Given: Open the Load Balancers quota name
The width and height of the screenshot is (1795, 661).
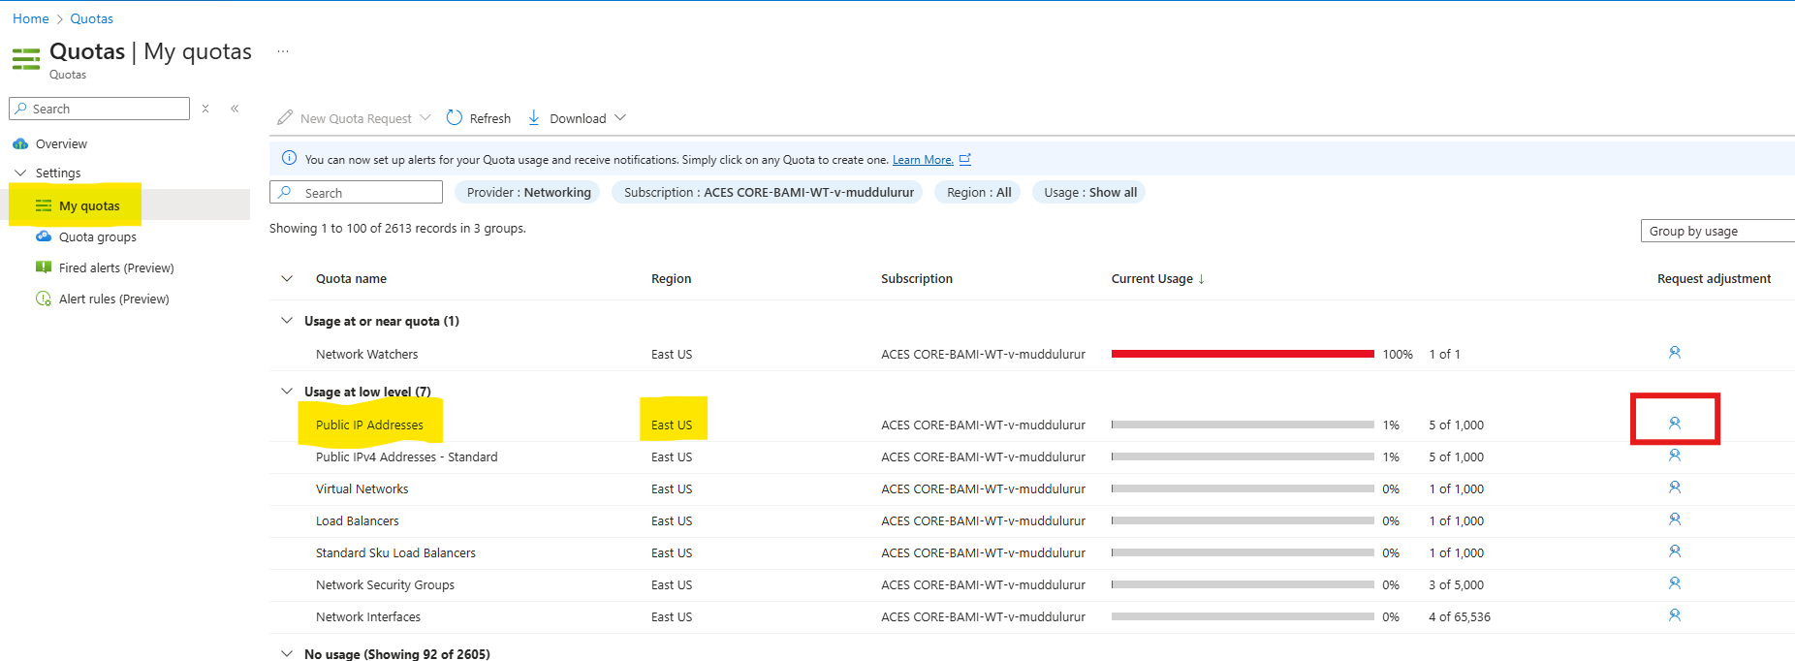Looking at the screenshot, I should [357, 520].
